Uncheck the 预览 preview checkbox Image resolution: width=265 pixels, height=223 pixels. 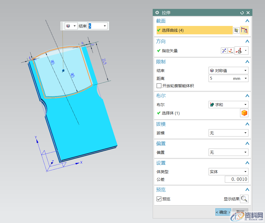pos(159,199)
